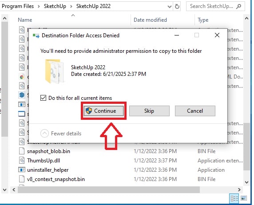This screenshot has height=205, width=254.
Task: Sort files by Date modified column
Action: pyautogui.click(x=150, y=20)
